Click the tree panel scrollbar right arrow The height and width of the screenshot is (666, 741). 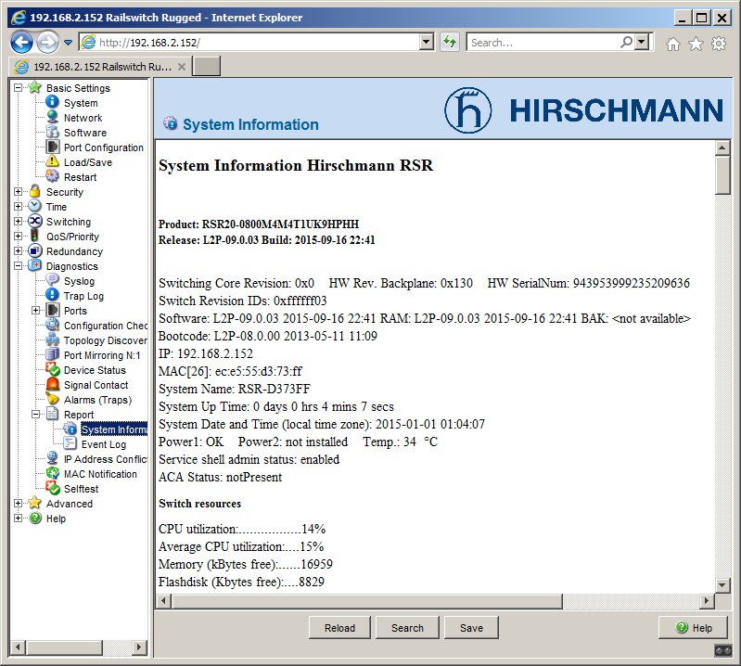click(139, 647)
